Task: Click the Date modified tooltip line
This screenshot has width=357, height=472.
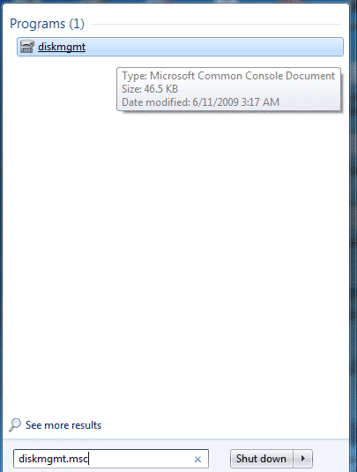Action: pos(200,102)
